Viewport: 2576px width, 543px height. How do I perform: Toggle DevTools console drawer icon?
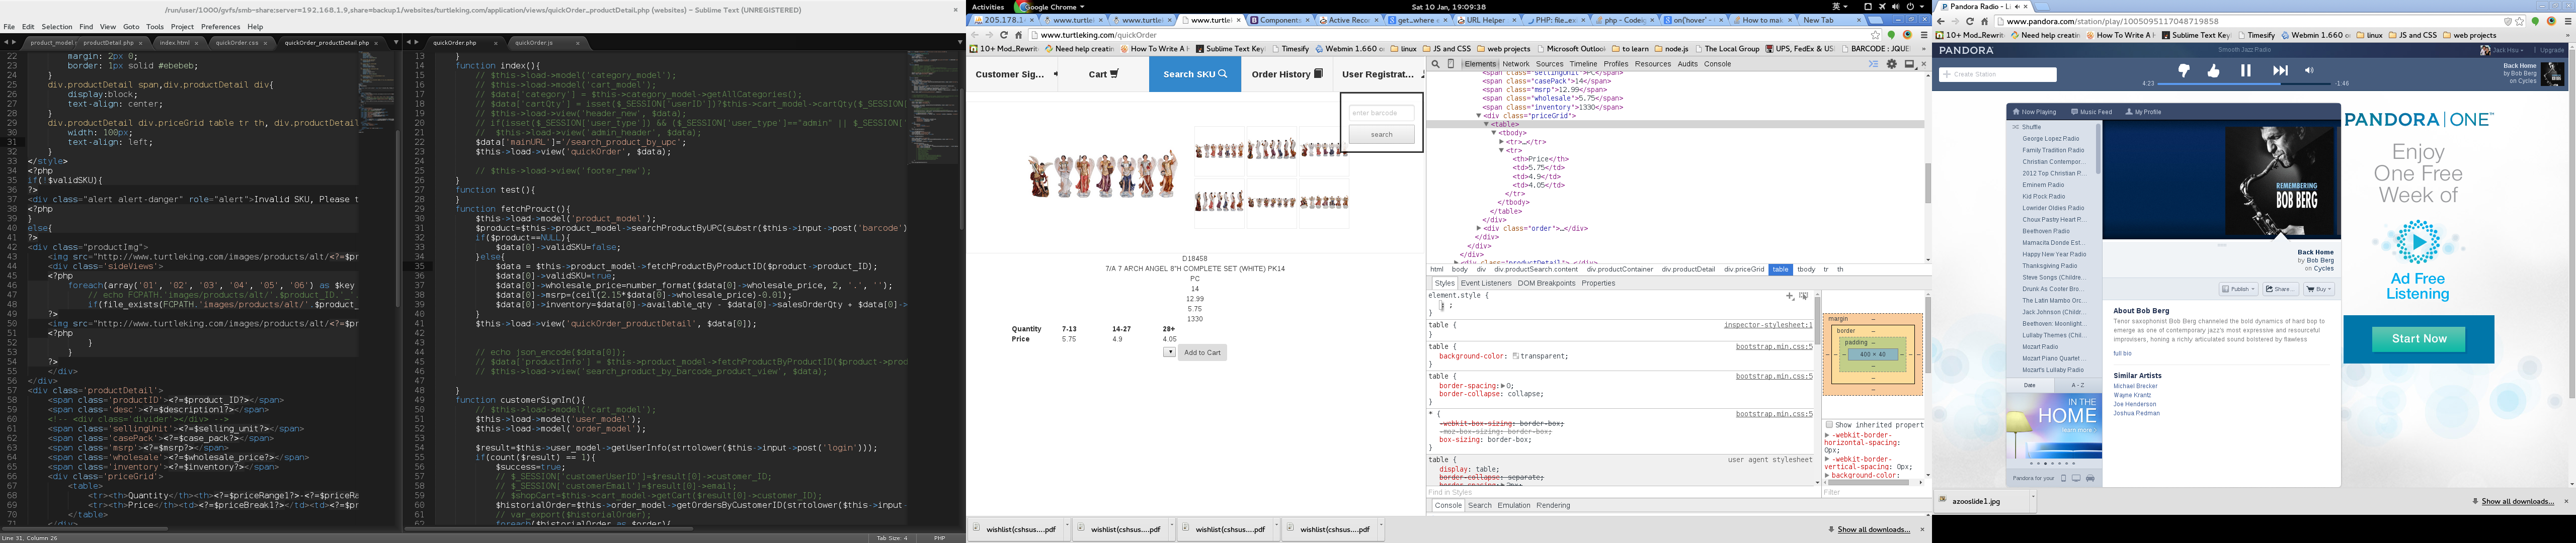pos(1873,64)
